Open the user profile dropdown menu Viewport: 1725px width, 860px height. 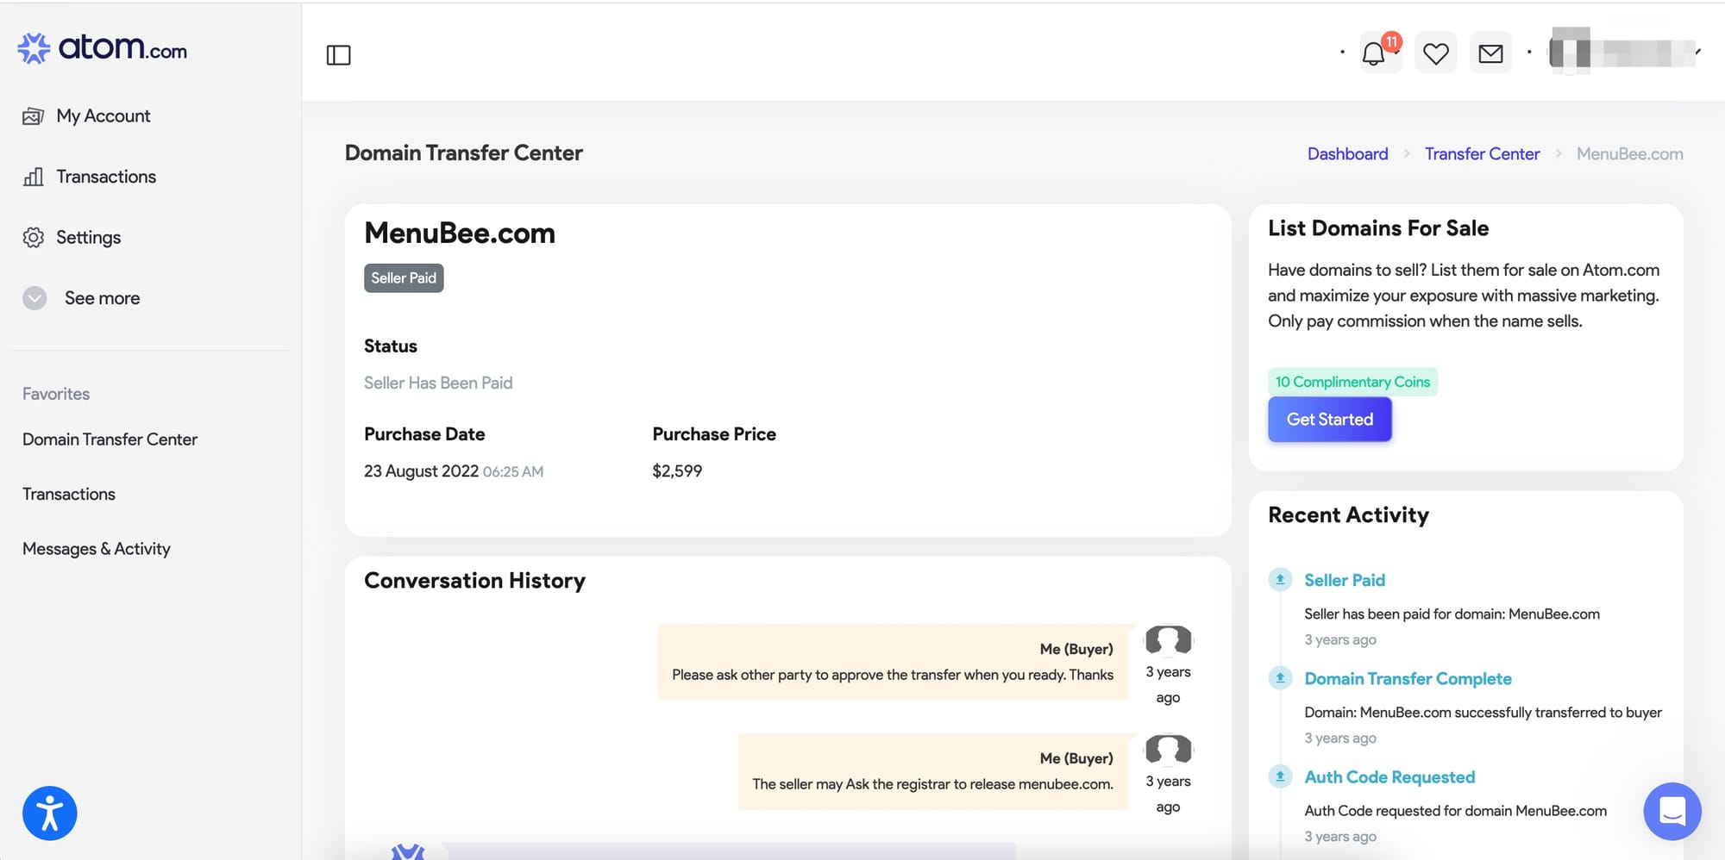coord(1624,52)
